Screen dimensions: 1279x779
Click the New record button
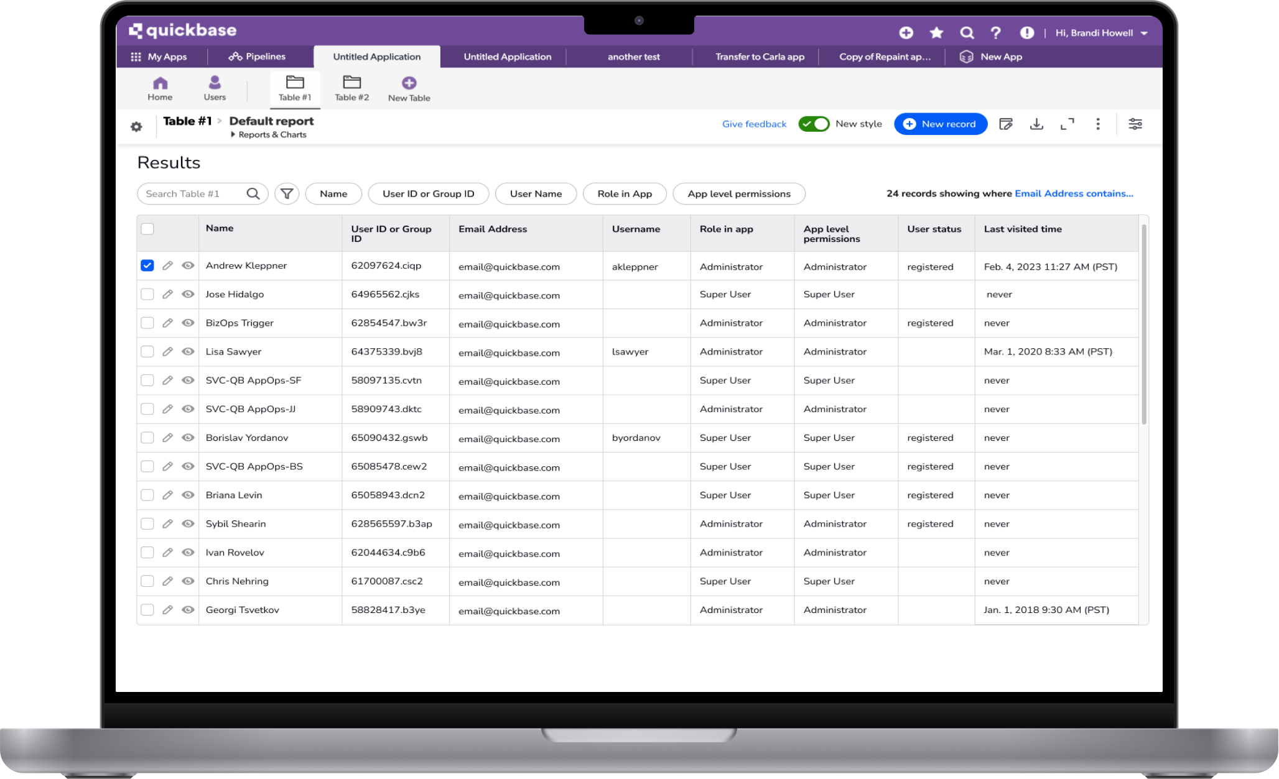(940, 124)
